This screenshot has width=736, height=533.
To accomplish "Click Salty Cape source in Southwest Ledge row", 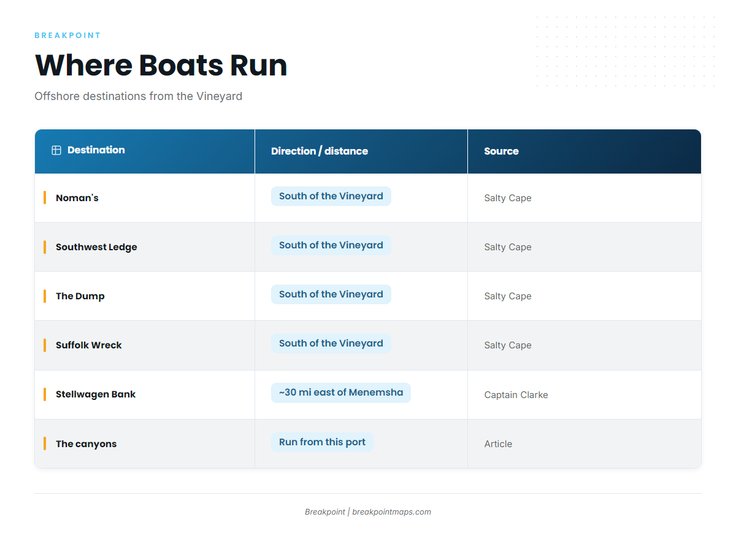I will (x=508, y=247).
